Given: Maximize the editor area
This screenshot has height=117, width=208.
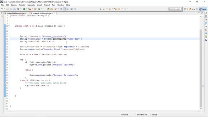Looking at the screenshot, I should click(202, 13).
